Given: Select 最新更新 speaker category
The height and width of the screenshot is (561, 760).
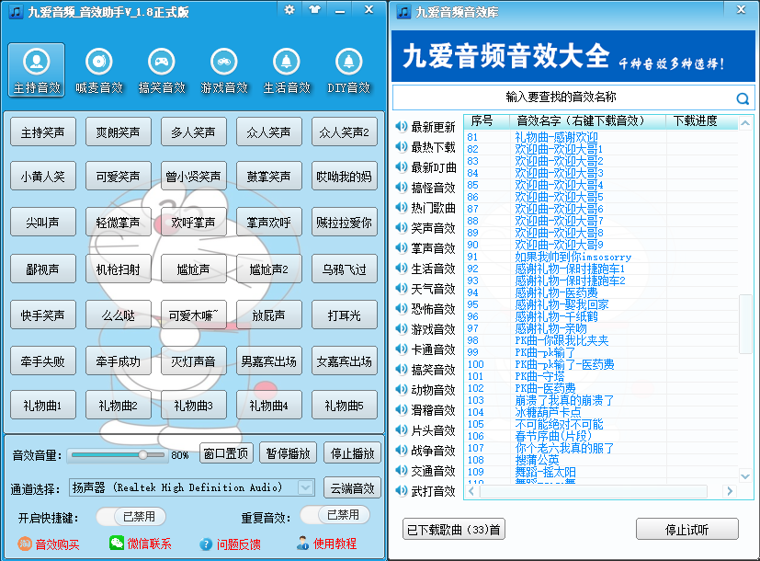Looking at the screenshot, I should coord(425,127).
